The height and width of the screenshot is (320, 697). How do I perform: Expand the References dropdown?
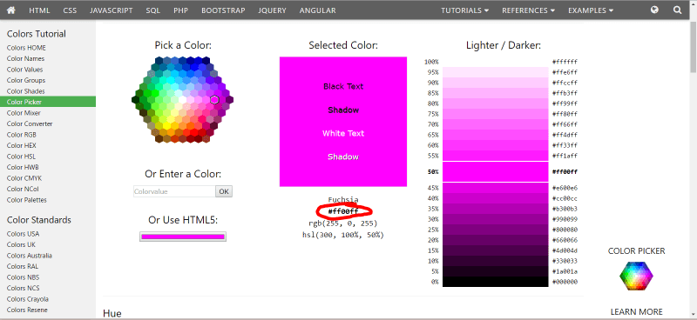coord(529,10)
